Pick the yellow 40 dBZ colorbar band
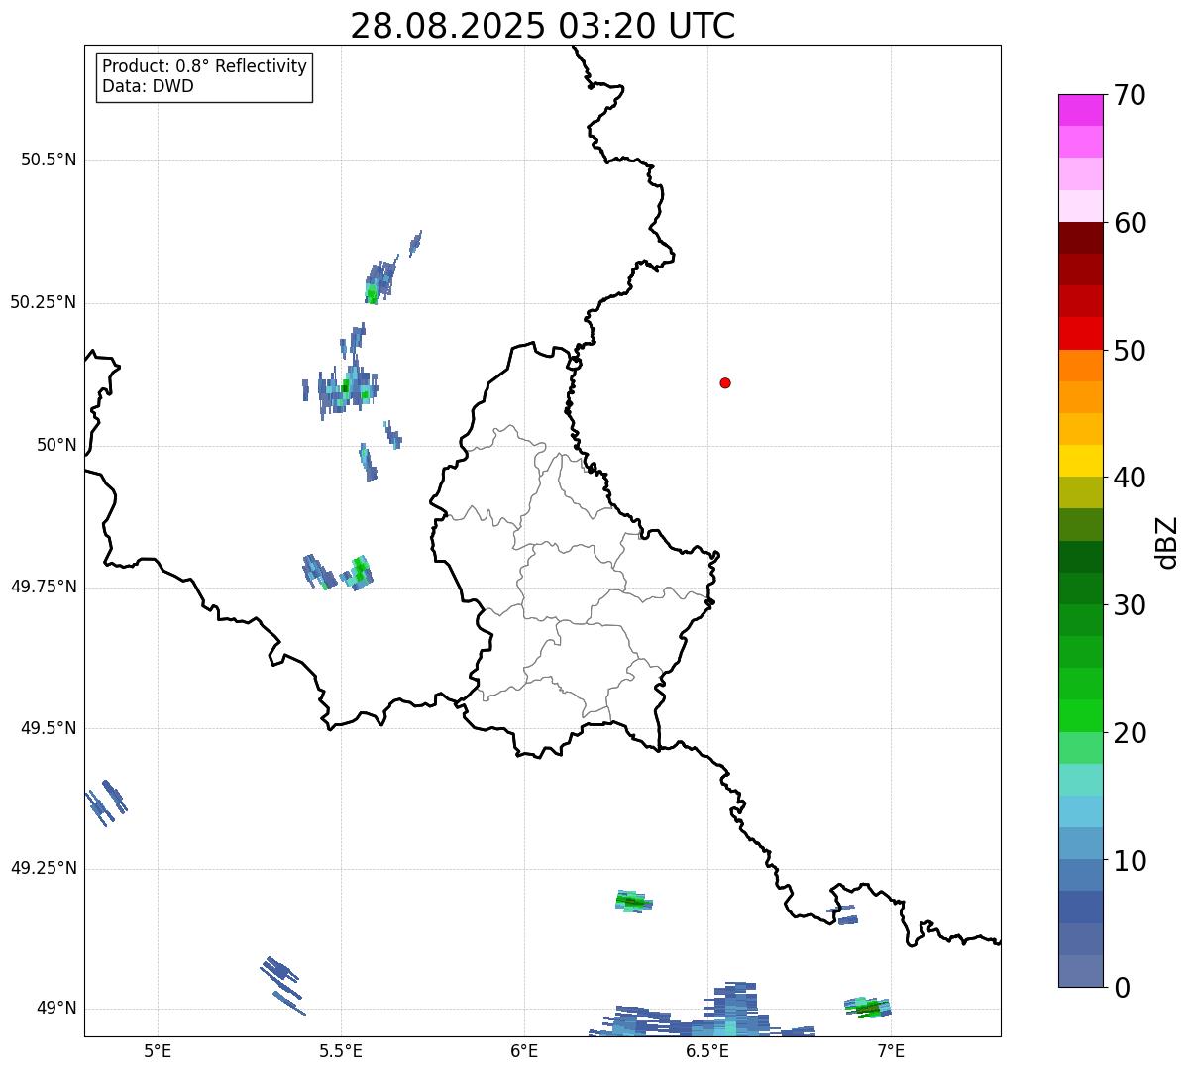 tap(1080, 461)
